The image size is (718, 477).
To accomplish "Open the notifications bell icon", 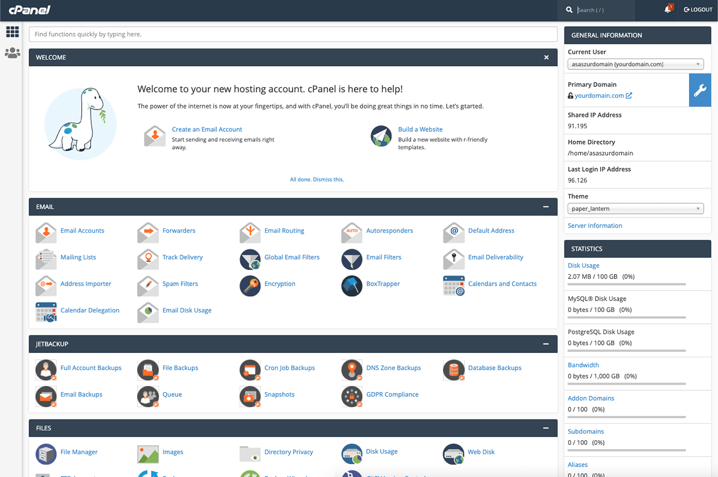I will 667,10.
